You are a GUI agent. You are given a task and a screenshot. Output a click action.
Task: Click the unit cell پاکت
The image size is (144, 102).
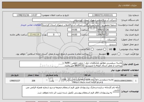(52, 81)
